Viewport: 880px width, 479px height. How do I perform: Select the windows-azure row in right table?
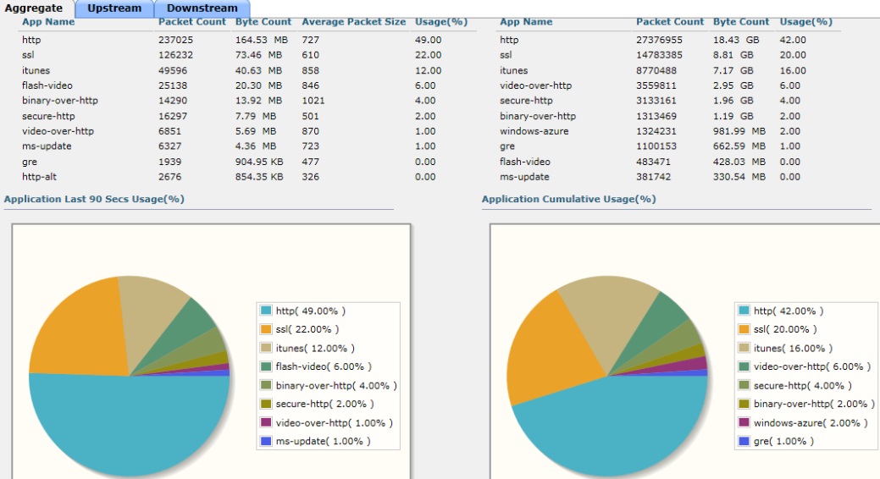point(534,131)
